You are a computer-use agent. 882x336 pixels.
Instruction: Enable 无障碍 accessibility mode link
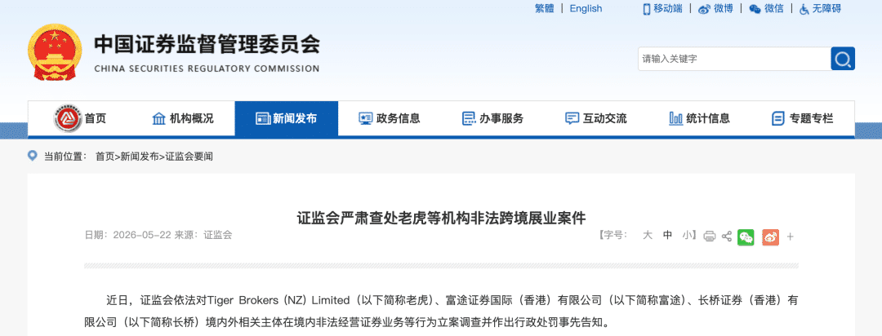click(826, 8)
